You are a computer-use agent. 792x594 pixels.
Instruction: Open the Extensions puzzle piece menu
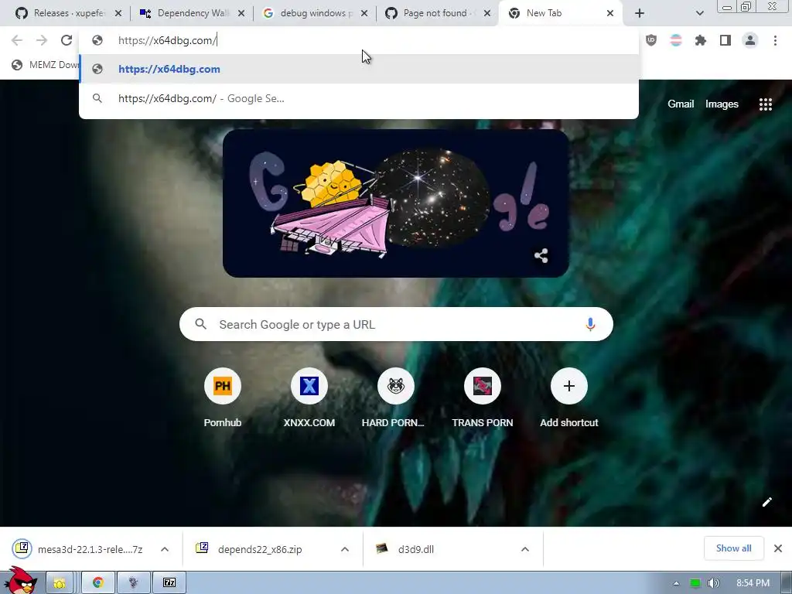[x=701, y=40]
